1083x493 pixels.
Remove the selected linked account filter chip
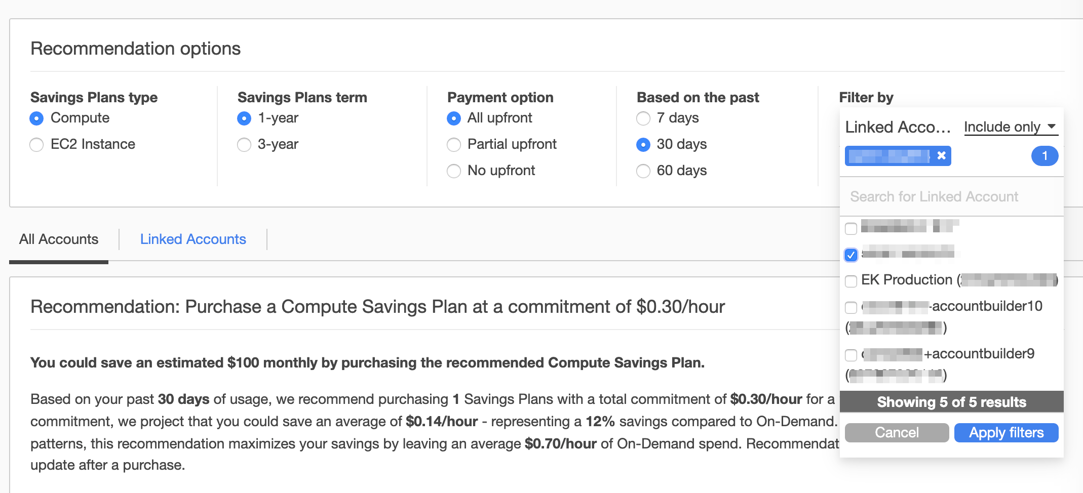pyautogui.click(x=941, y=156)
